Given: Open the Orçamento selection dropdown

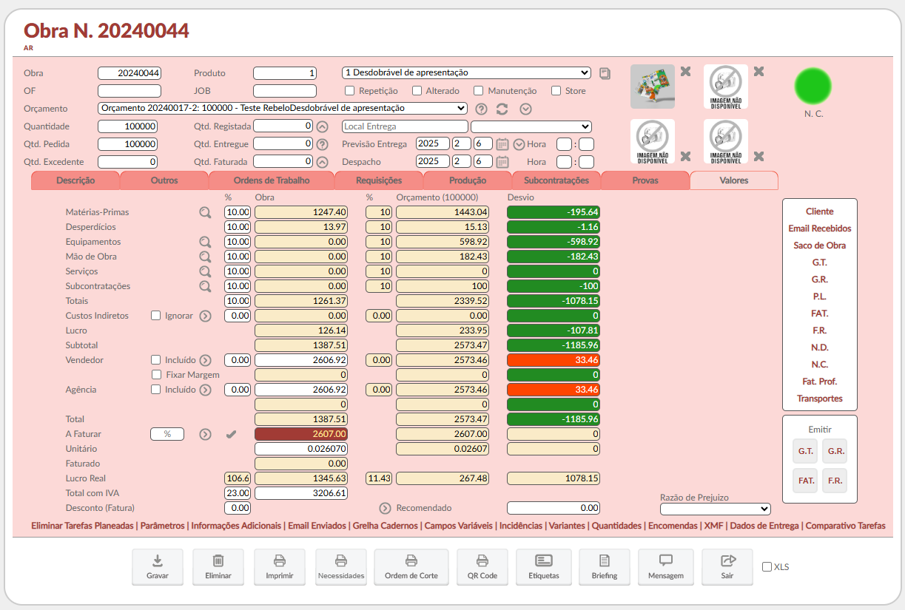Looking at the screenshot, I should click(283, 108).
